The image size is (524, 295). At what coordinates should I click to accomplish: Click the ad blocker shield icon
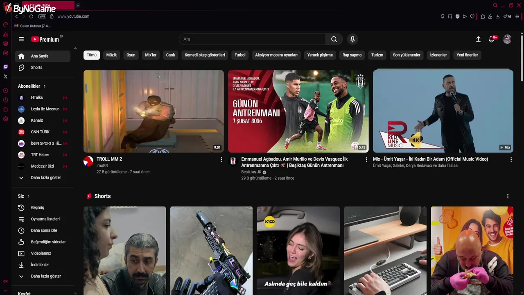pyautogui.click(x=457, y=16)
